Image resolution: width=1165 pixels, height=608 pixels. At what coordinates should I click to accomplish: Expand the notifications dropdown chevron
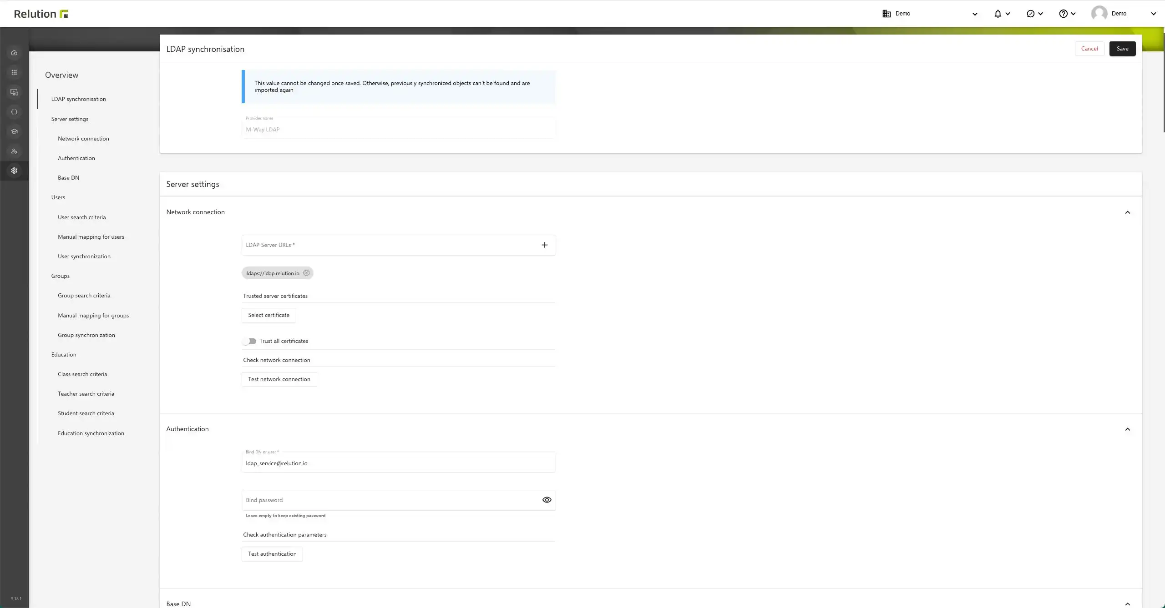[x=1008, y=14]
